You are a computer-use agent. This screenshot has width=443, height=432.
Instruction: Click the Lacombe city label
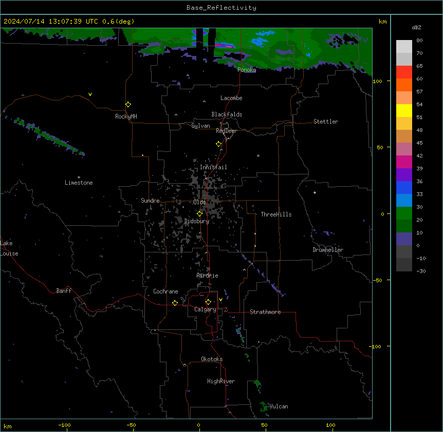click(231, 98)
